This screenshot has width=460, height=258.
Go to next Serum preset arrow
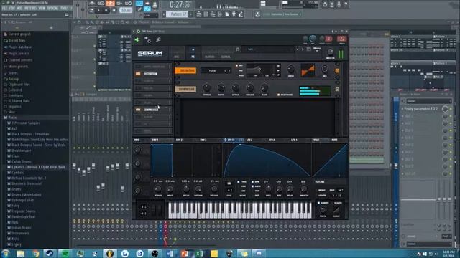click(x=303, y=49)
